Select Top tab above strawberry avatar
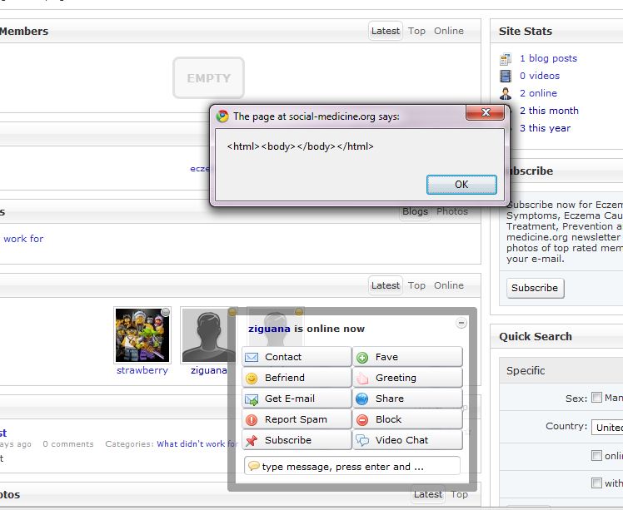This screenshot has height=510, width=623. 416,285
